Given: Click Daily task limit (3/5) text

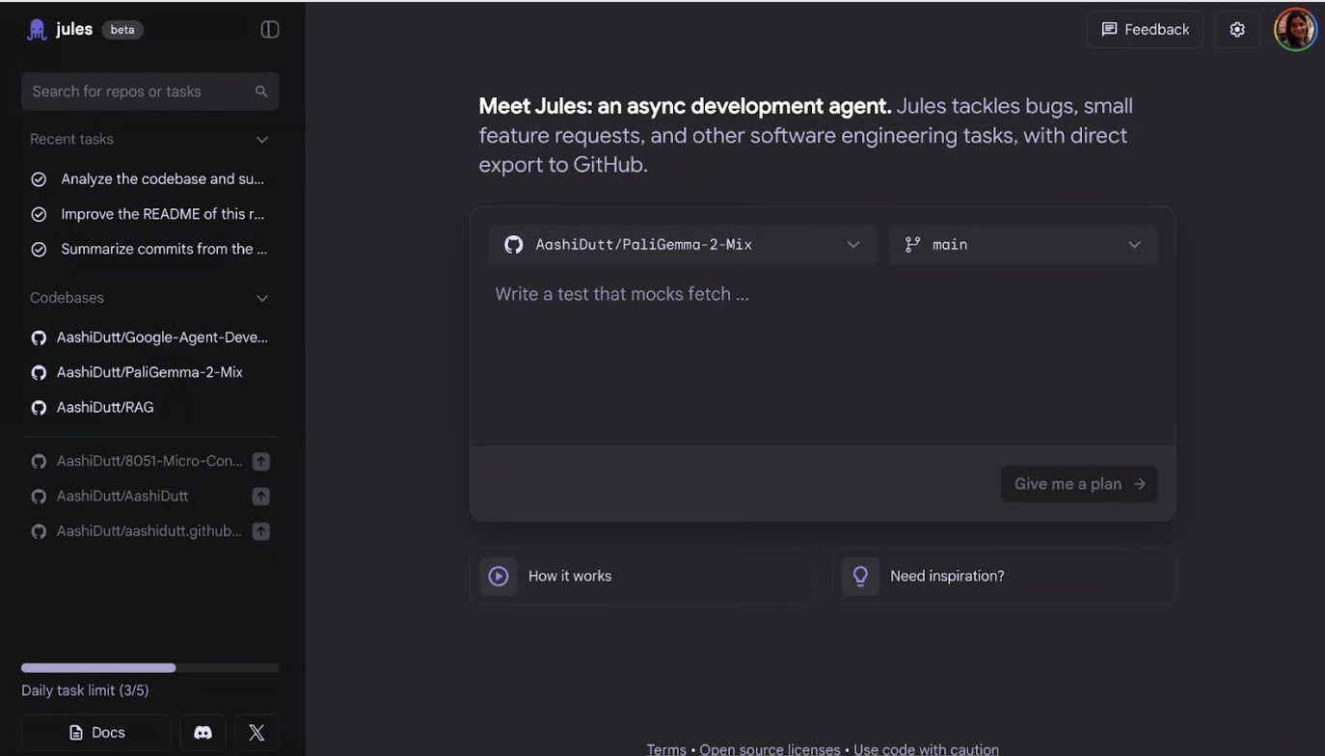Looking at the screenshot, I should tap(85, 690).
